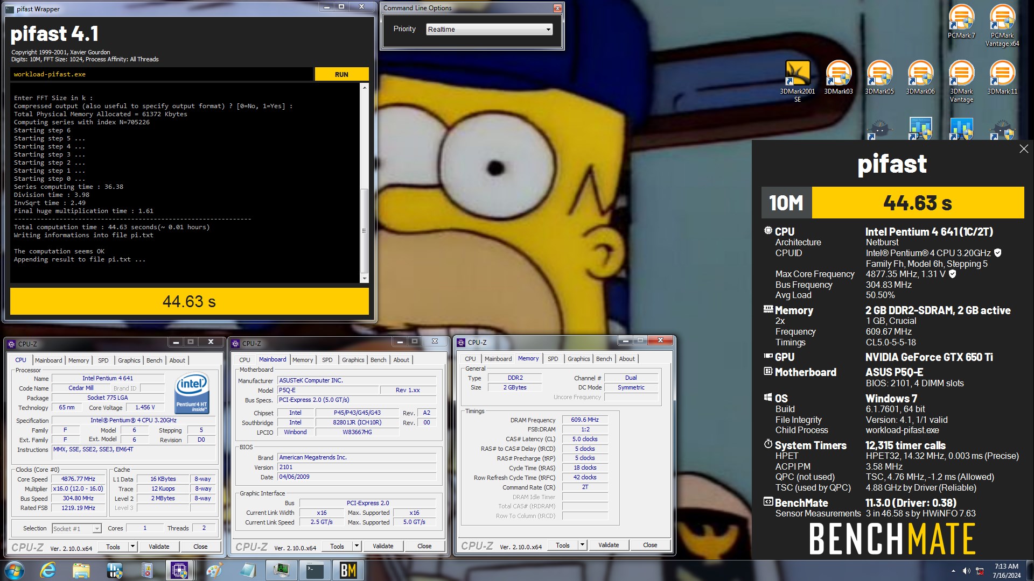Launch the 3DMark05 desktop shortcut
Screen dimensions: 1034x581
tap(879, 77)
